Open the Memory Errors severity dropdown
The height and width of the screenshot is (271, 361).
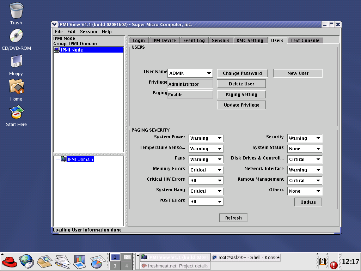point(206,170)
